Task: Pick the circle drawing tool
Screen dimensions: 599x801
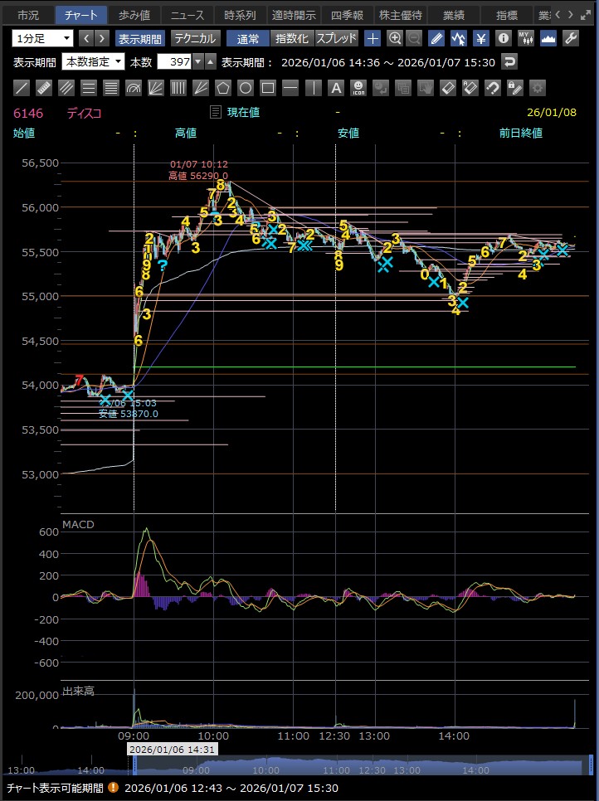Action: coord(246,88)
